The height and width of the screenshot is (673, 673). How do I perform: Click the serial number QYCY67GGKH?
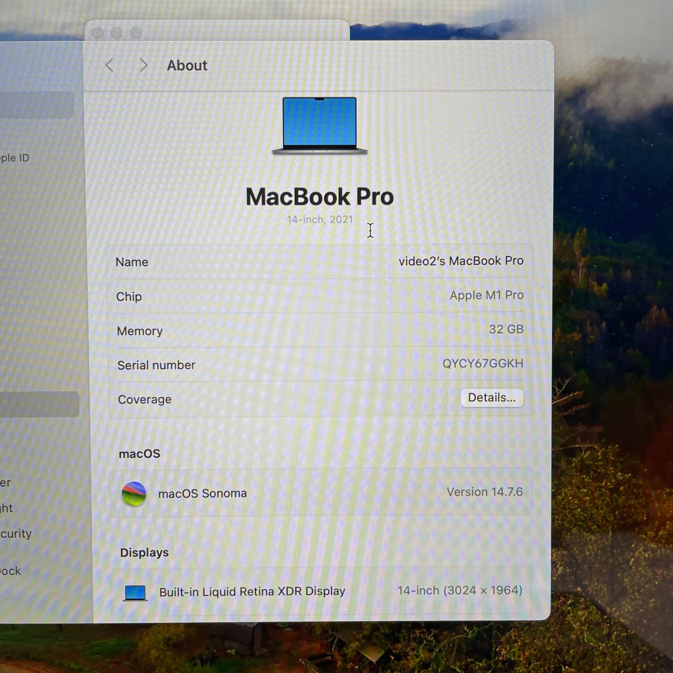483,363
